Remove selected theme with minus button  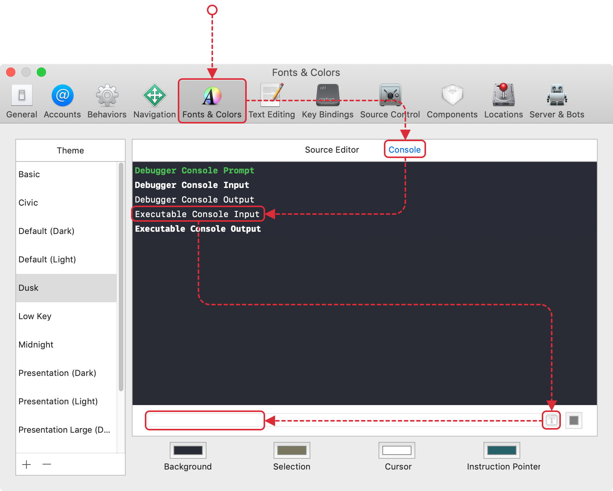tap(47, 465)
